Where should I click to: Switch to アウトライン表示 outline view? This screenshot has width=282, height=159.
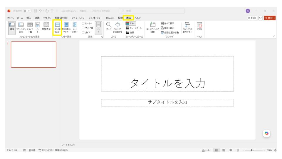pos(21,28)
